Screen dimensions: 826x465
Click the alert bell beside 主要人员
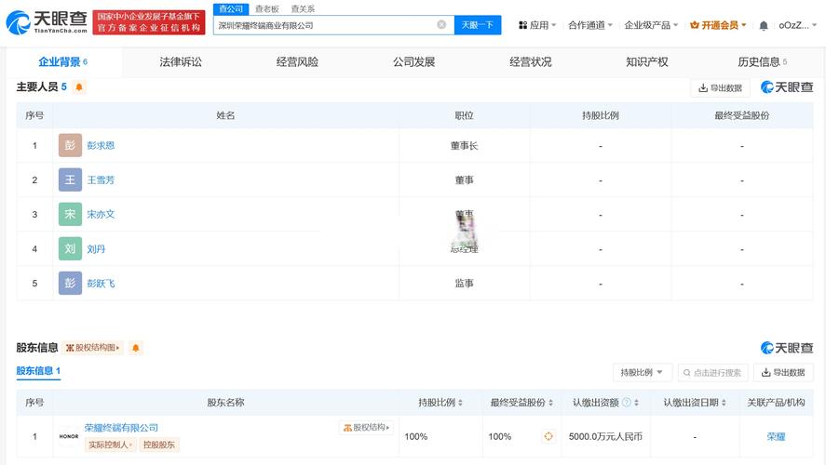(79, 86)
